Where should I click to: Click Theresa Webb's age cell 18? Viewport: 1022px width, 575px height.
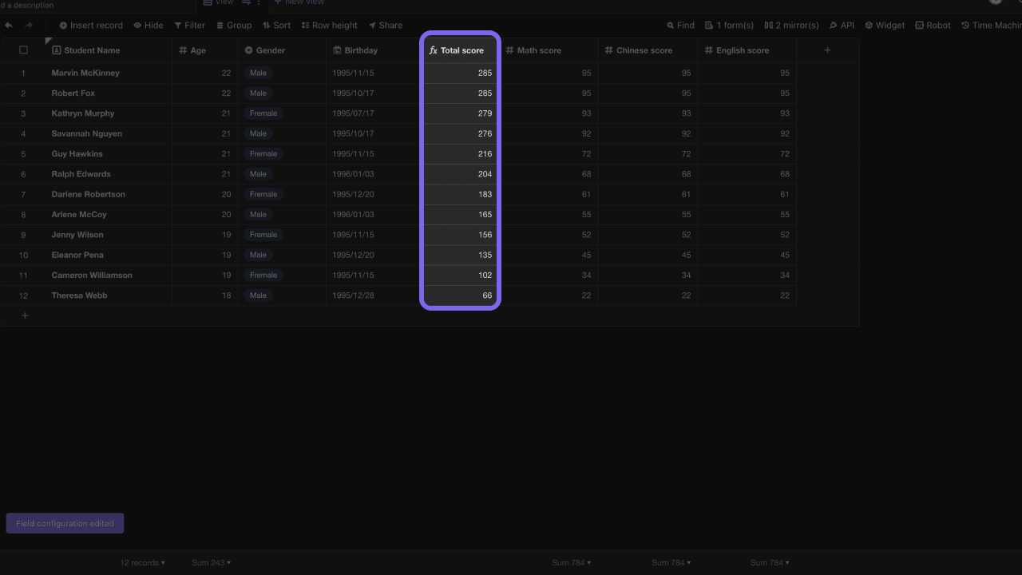click(205, 295)
